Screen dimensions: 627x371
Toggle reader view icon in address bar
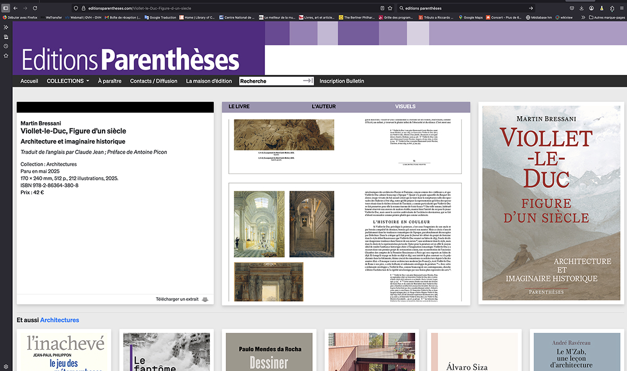tap(382, 8)
